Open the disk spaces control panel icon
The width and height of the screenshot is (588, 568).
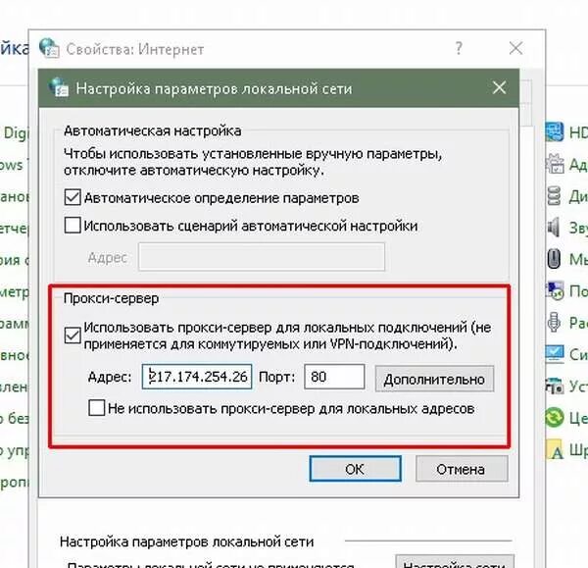555,195
